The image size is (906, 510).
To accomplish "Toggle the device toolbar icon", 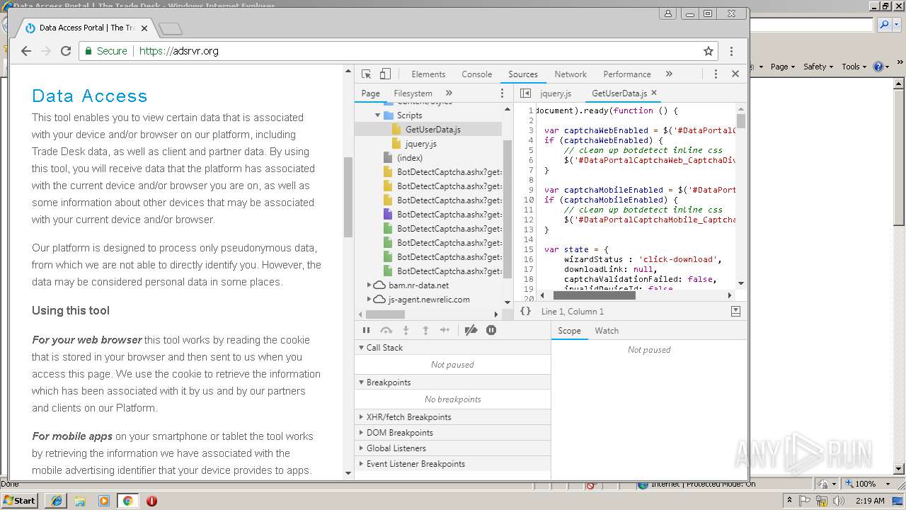I will click(x=385, y=74).
